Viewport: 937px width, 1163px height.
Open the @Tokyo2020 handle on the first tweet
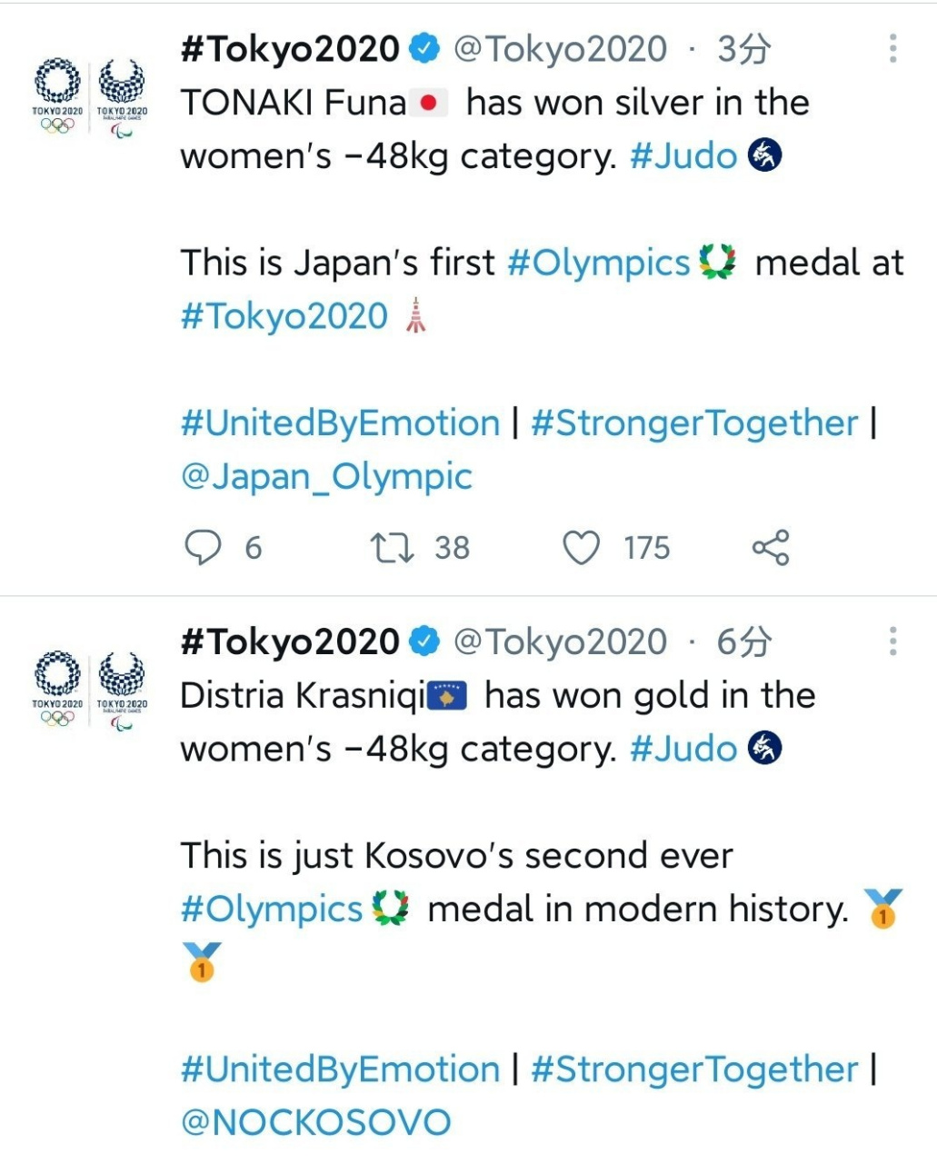560,49
